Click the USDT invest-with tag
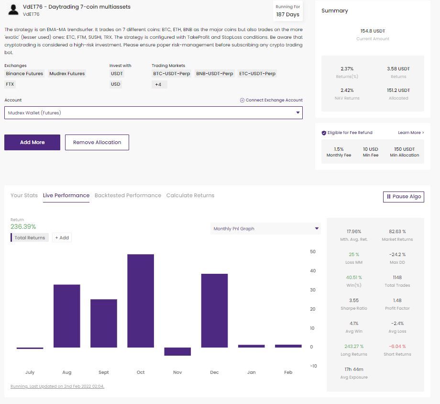The image size is (440, 404). click(117, 74)
